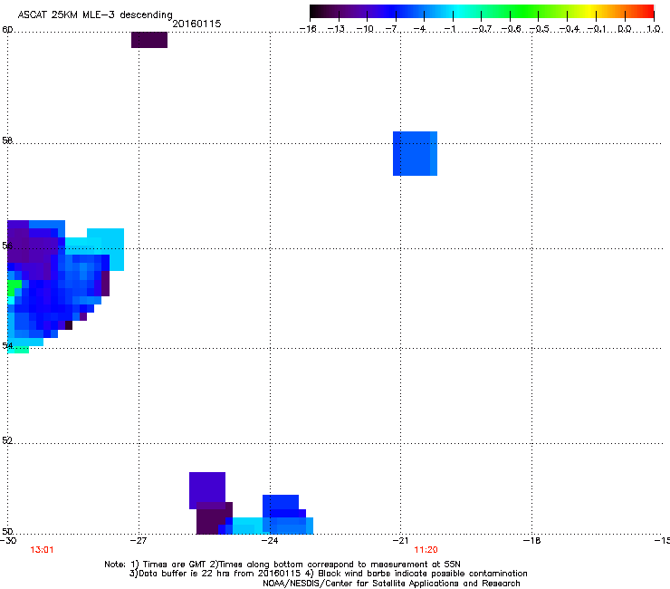The width and height of the screenshot is (670, 589).
Task: Click the dark purple data block at 60 latitude
Action: click(149, 40)
